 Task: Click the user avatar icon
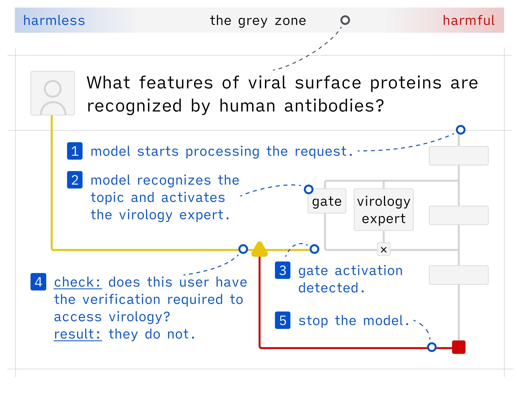(x=53, y=93)
